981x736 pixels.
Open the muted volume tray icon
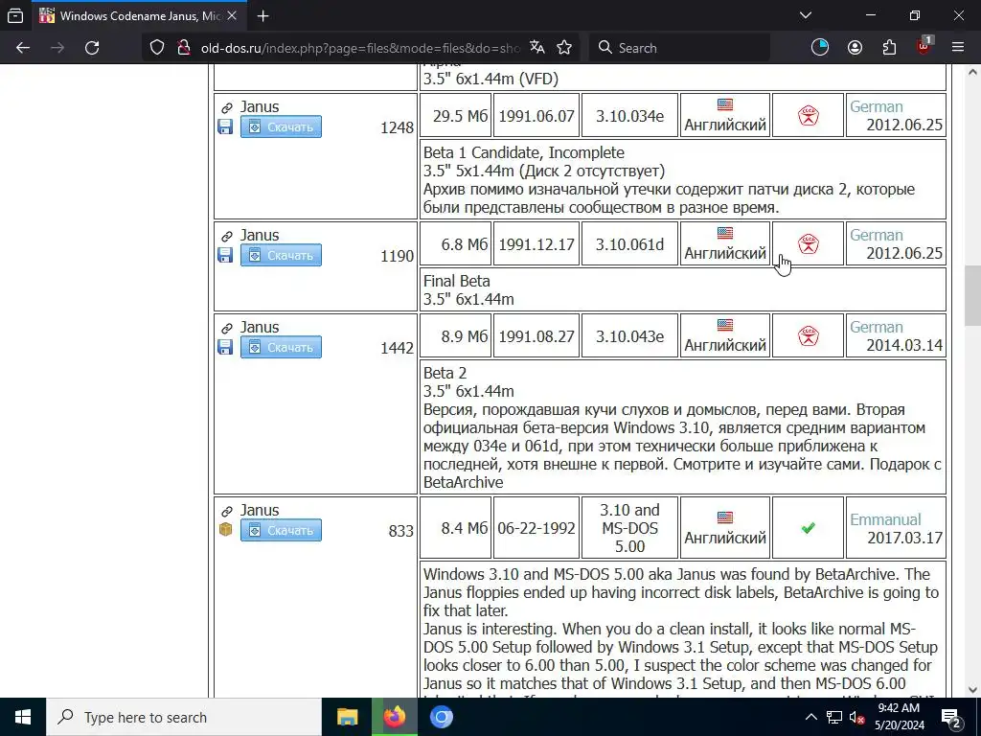(856, 717)
